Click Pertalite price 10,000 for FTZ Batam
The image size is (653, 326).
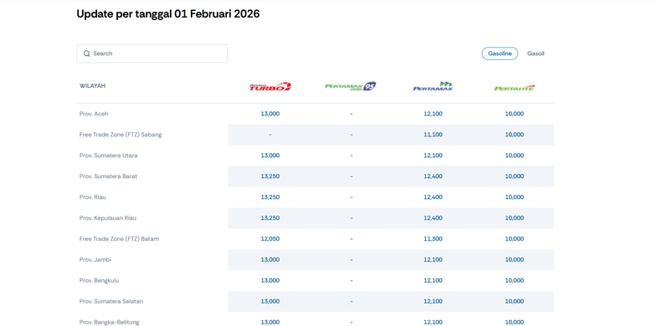tap(514, 239)
